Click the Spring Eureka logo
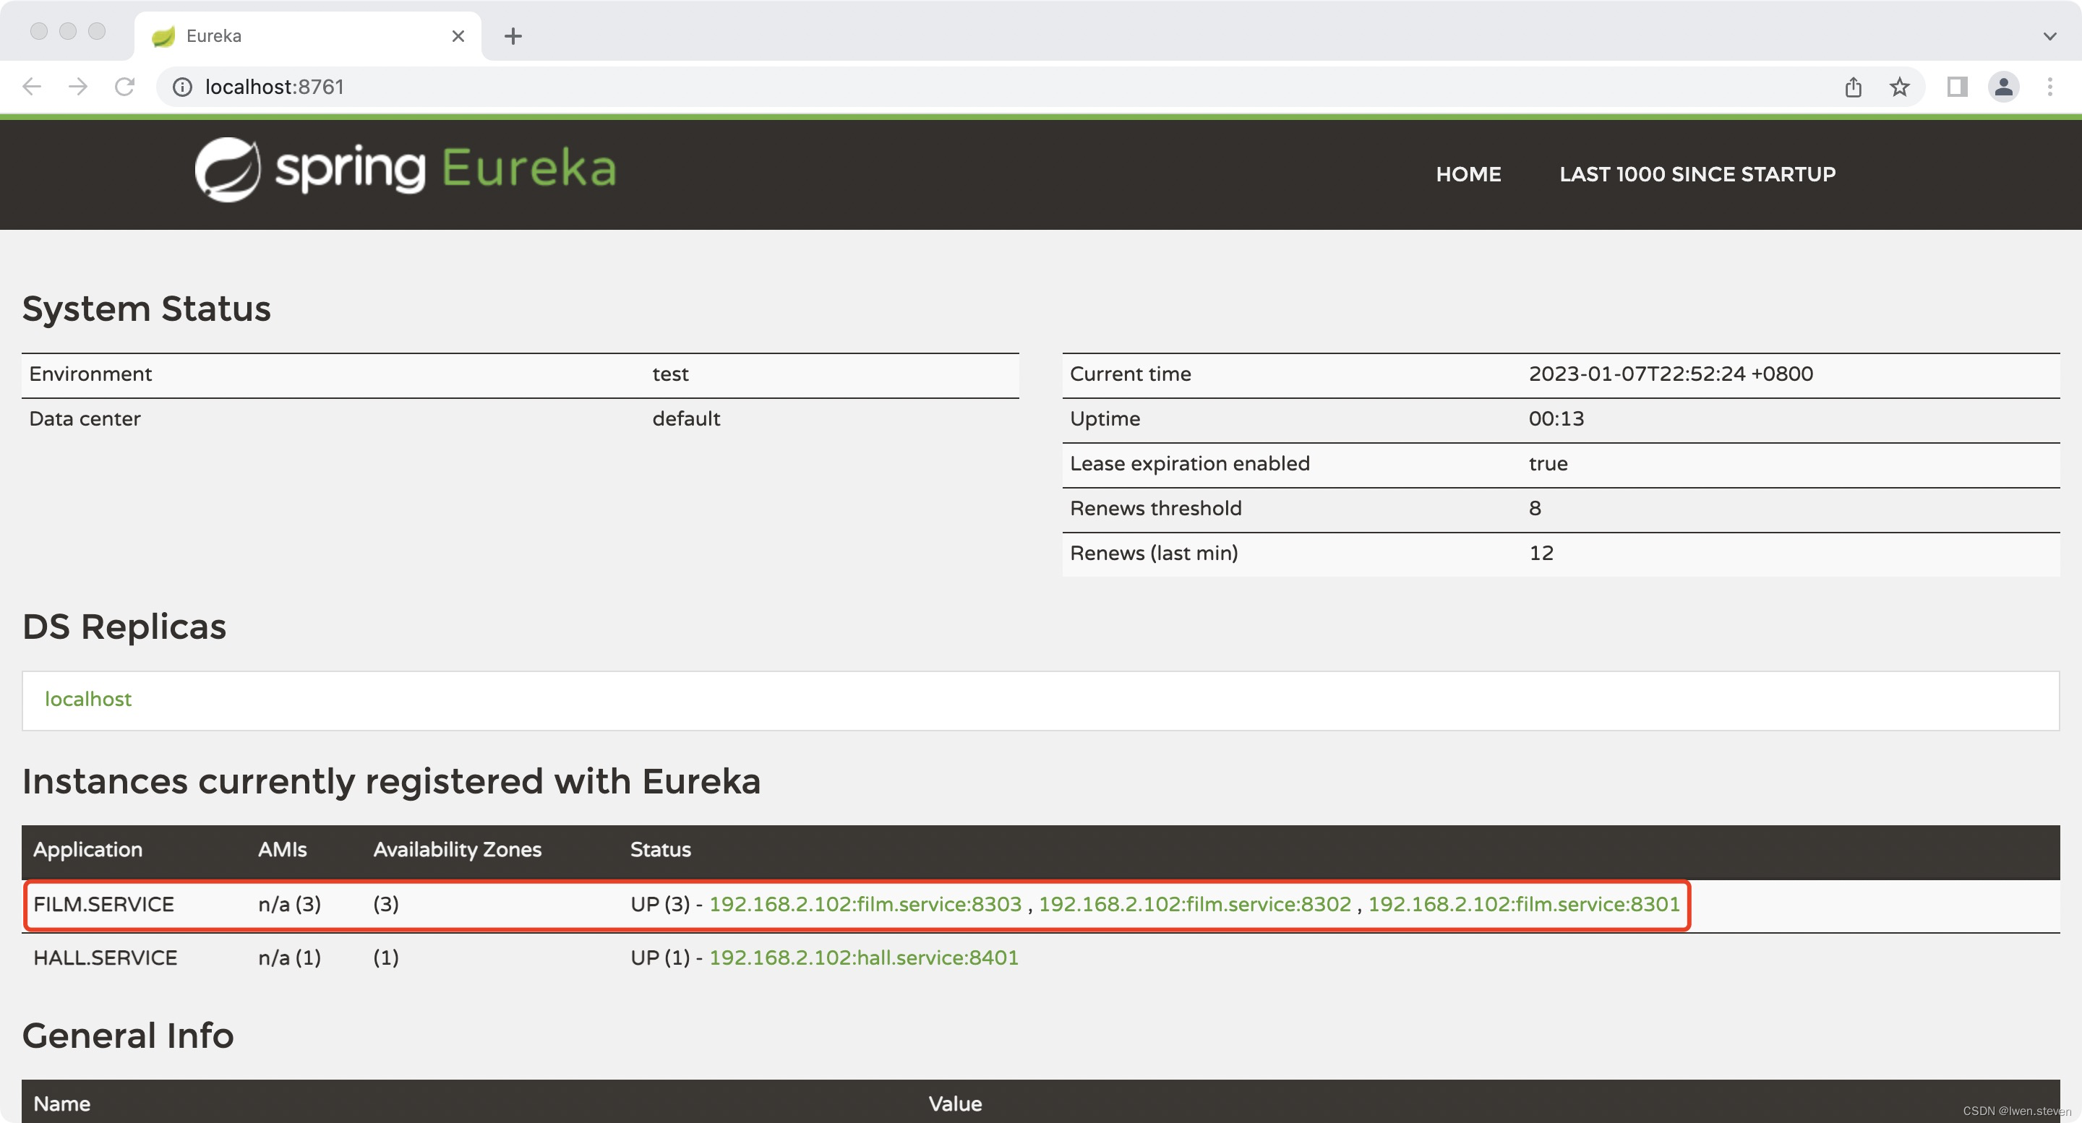2082x1123 pixels. tap(405, 170)
